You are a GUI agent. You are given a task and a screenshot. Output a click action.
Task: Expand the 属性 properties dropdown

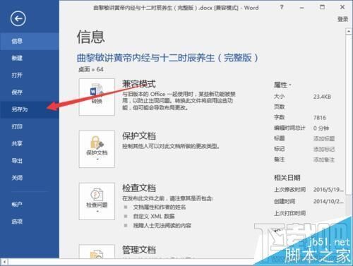pyautogui.click(x=282, y=85)
